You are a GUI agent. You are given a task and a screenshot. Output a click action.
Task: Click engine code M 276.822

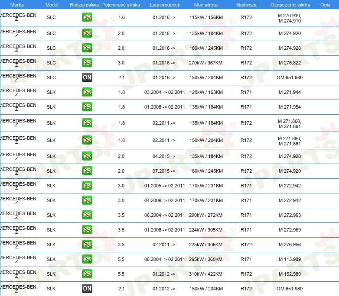click(290, 63)
